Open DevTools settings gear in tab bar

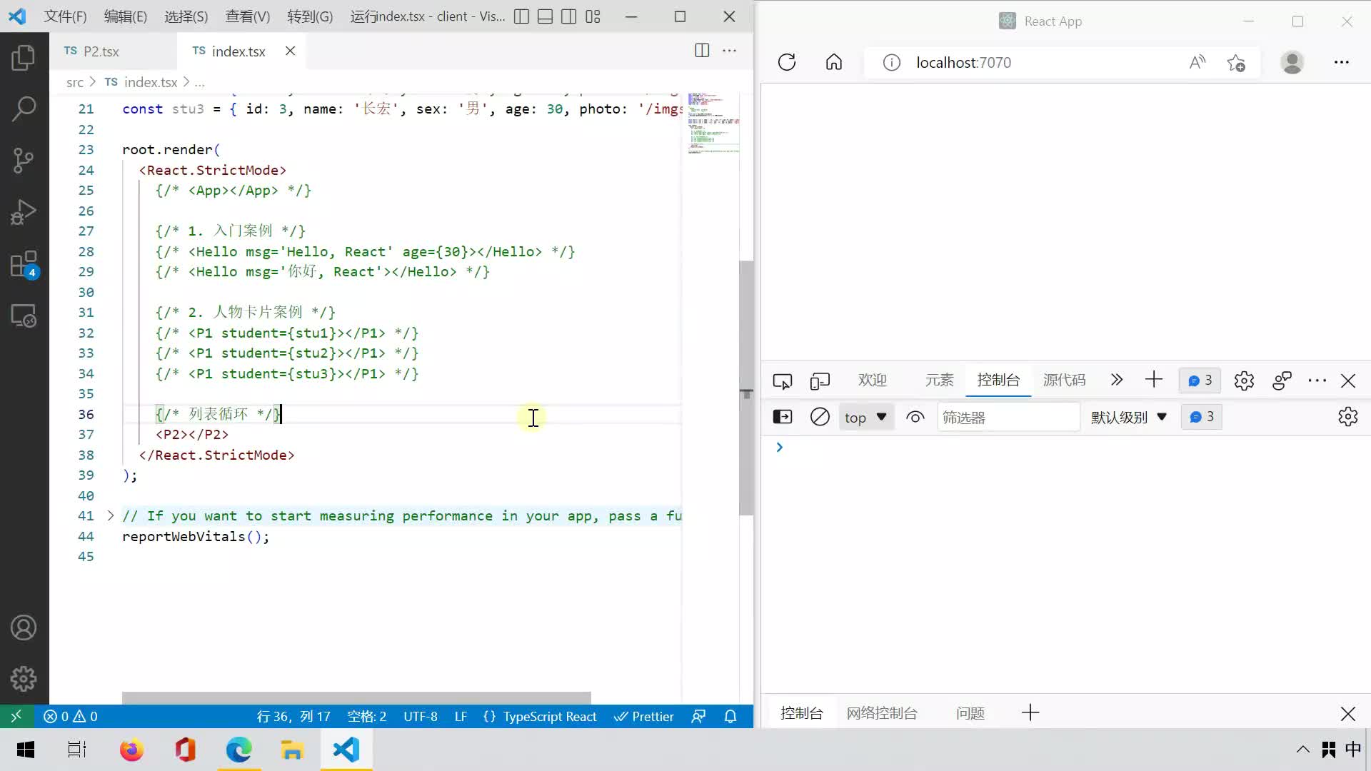1244,381
